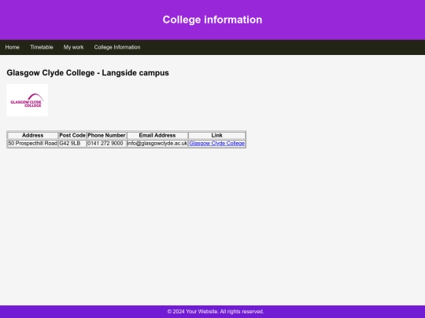The image size is (425, 318).
Task: Select College Information in the navbar
Action: coord(117,47)
